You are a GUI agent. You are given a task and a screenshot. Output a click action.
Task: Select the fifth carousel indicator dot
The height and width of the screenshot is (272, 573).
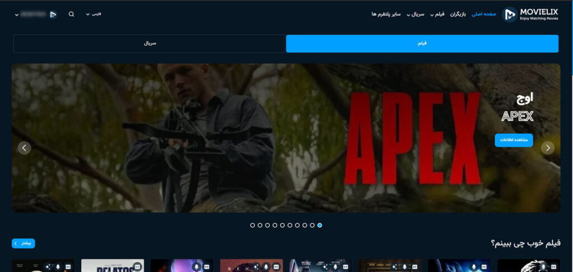pyautogui.click(x=283, y=225)
